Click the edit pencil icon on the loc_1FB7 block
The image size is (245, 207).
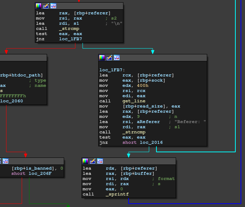(x=109, y=58)
